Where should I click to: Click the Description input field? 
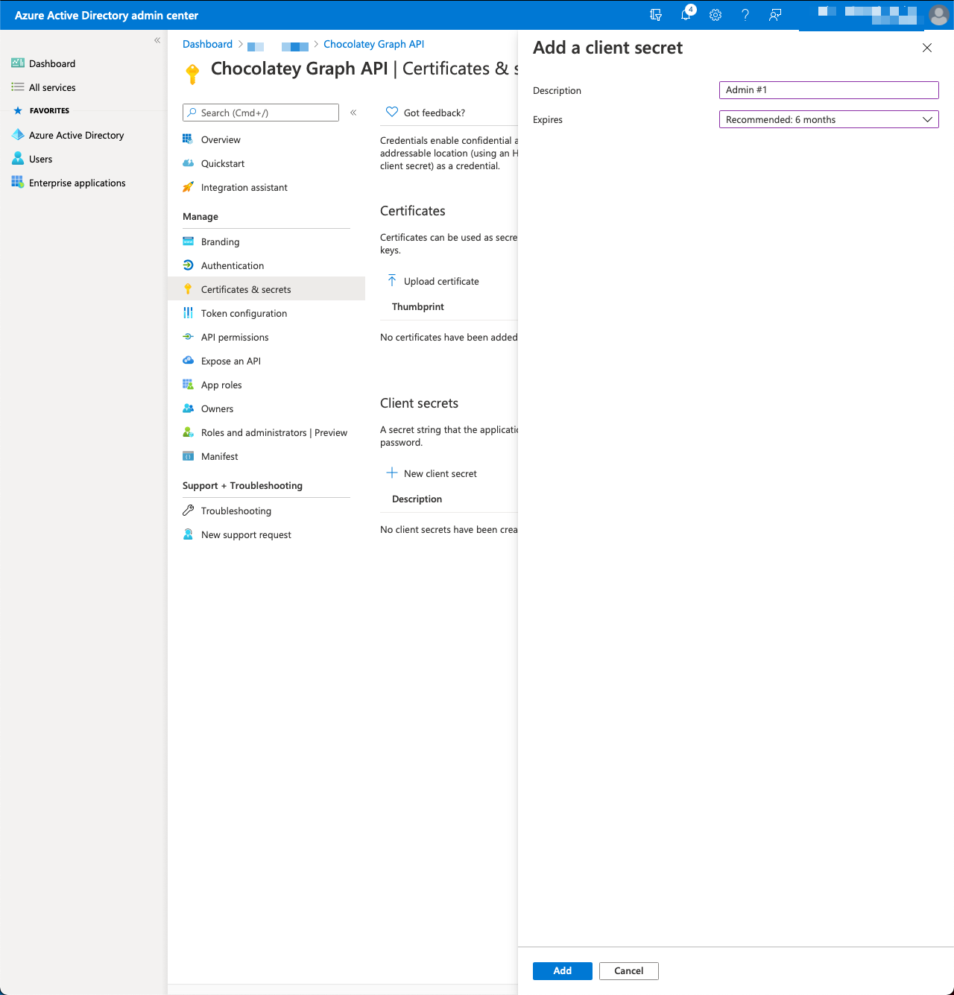click(x=829, y=90)
